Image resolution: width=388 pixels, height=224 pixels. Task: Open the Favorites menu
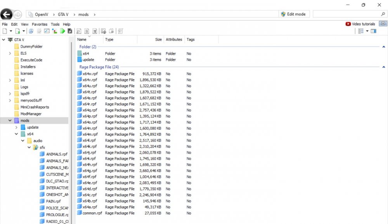pyautogui.click(x=40, y=24)
